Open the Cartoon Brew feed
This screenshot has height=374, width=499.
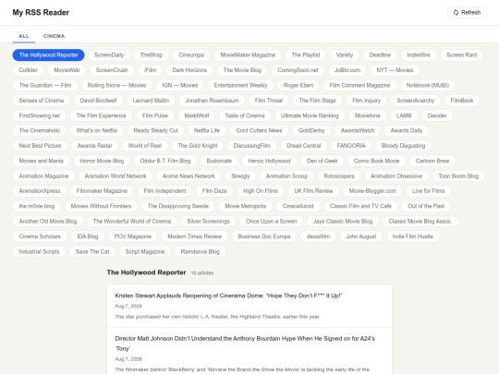coord(432,161)
